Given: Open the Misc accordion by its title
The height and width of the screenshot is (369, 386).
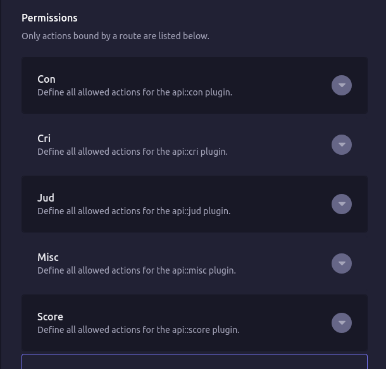Looking at the screenshot, I should point(48,257).
